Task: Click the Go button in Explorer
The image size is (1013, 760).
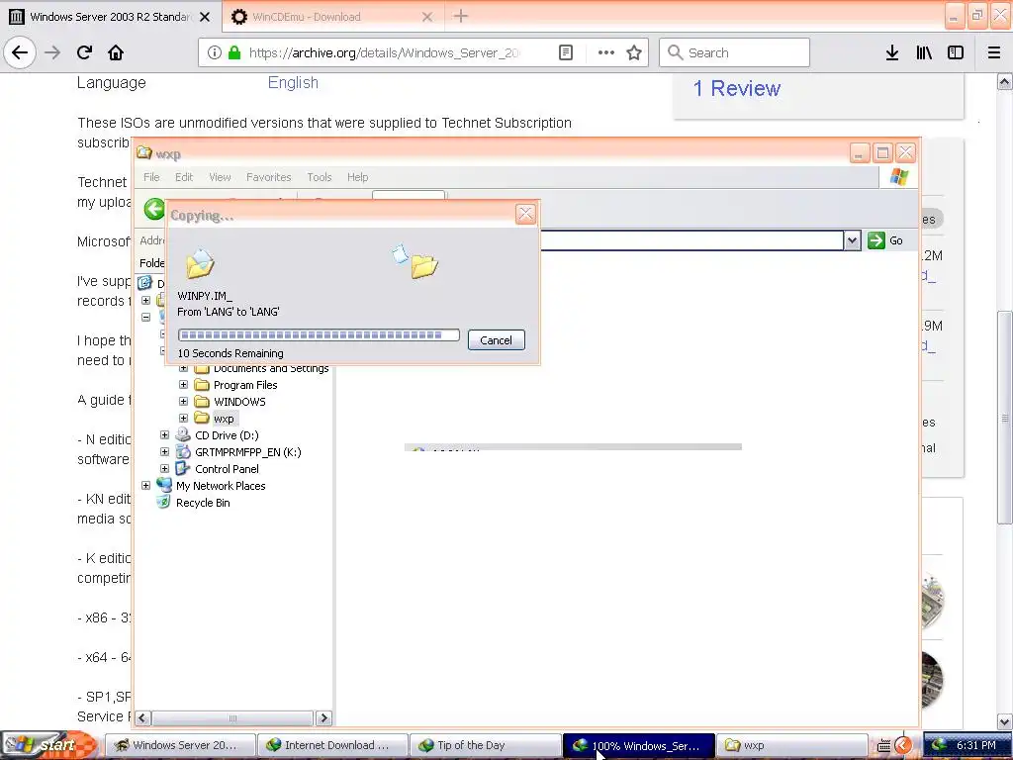Action: pyautogui.click(x=885, y=240)
